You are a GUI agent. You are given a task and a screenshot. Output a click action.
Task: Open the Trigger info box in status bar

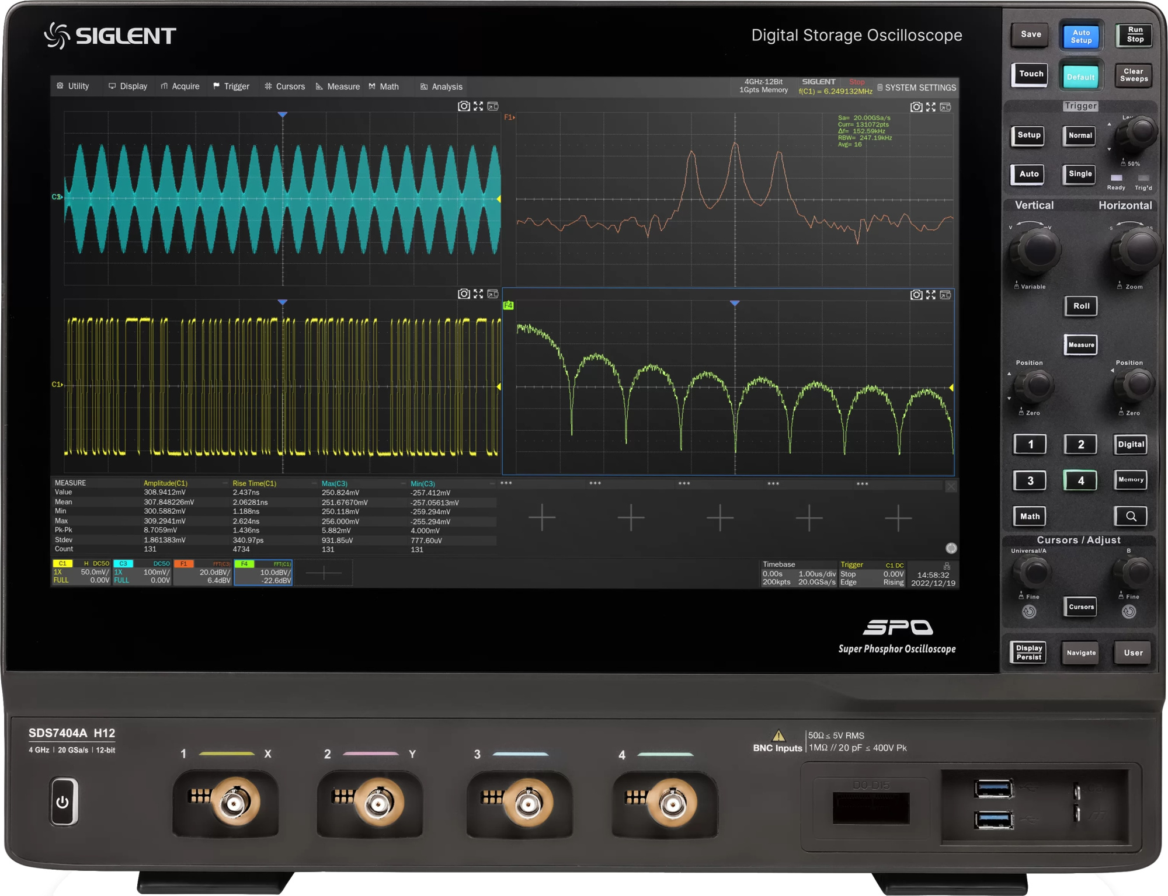pyautogui.click(x=872, y=573)
